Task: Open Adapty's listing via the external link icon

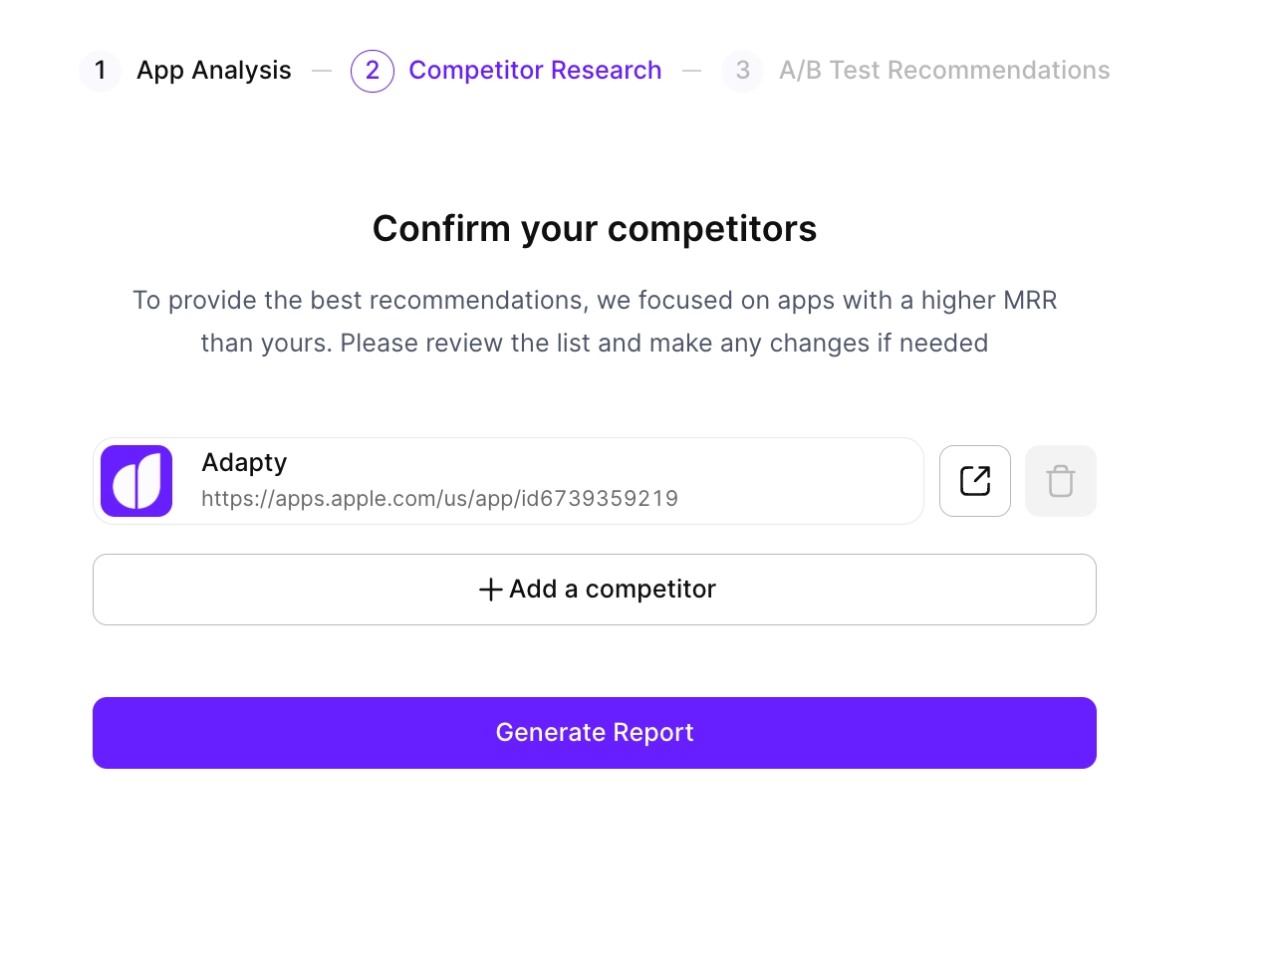Action: click(x=974, y=481)
